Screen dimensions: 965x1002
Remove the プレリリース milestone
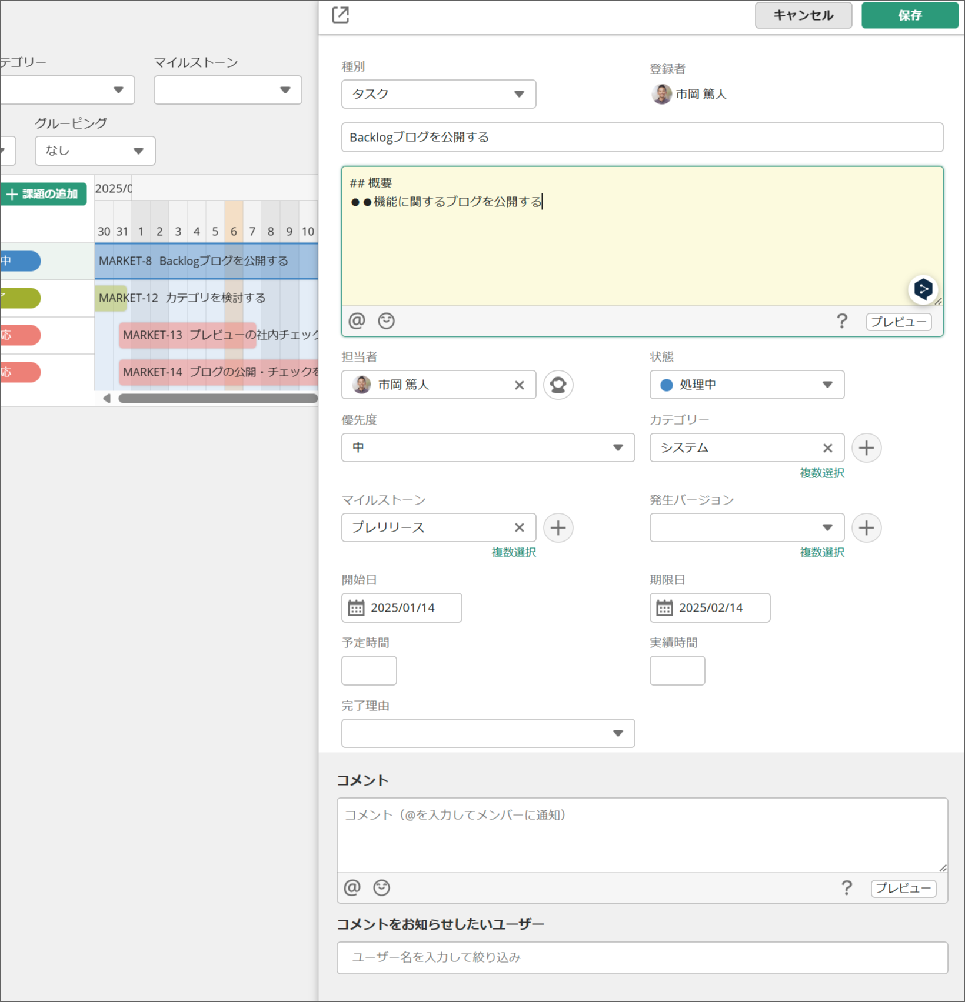(519, 527)
